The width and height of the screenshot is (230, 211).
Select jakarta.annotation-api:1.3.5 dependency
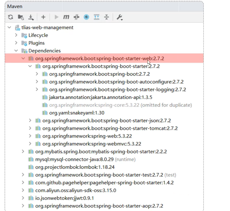(101, 97)
